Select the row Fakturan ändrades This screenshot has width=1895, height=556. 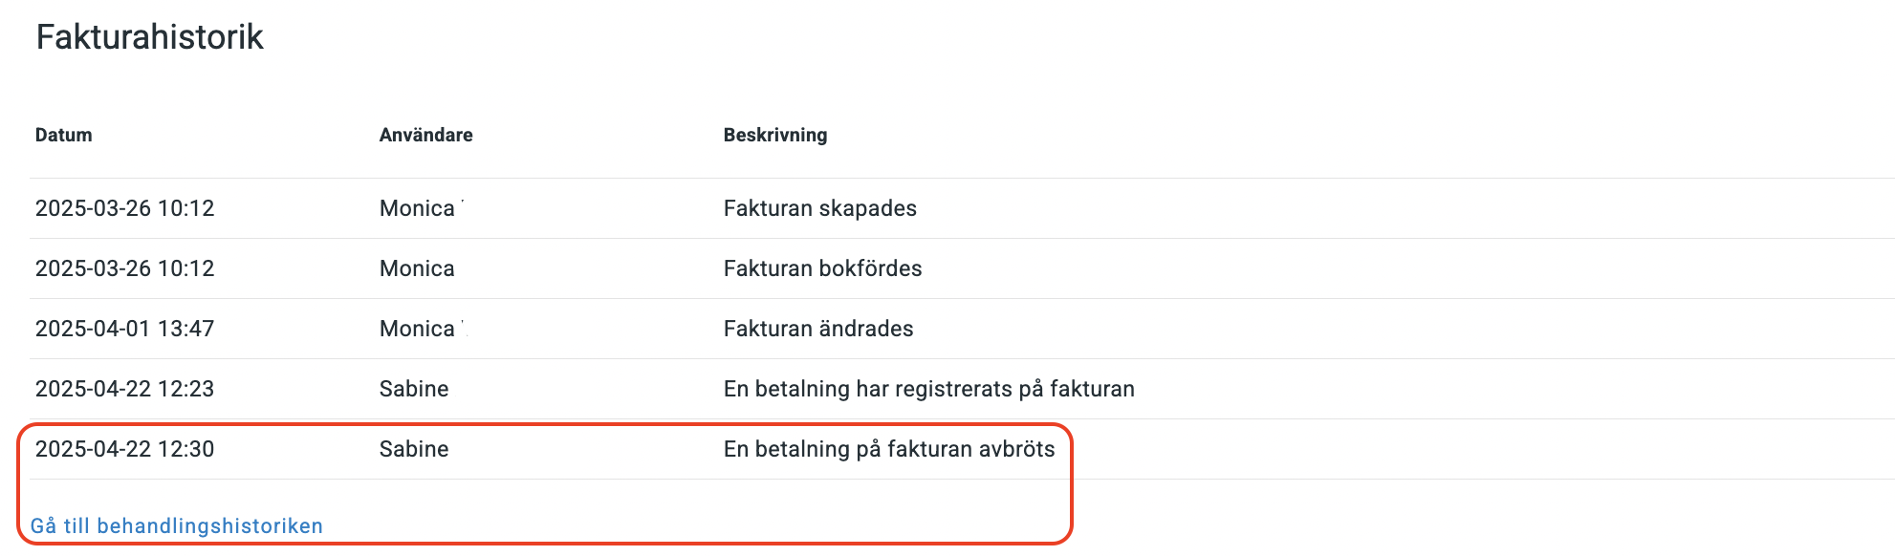click(574, 329)
